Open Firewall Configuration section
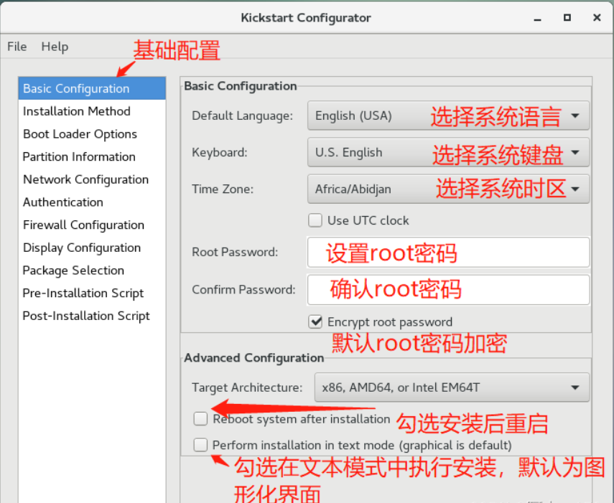614x503 pixels. click(x=92, y=225)
